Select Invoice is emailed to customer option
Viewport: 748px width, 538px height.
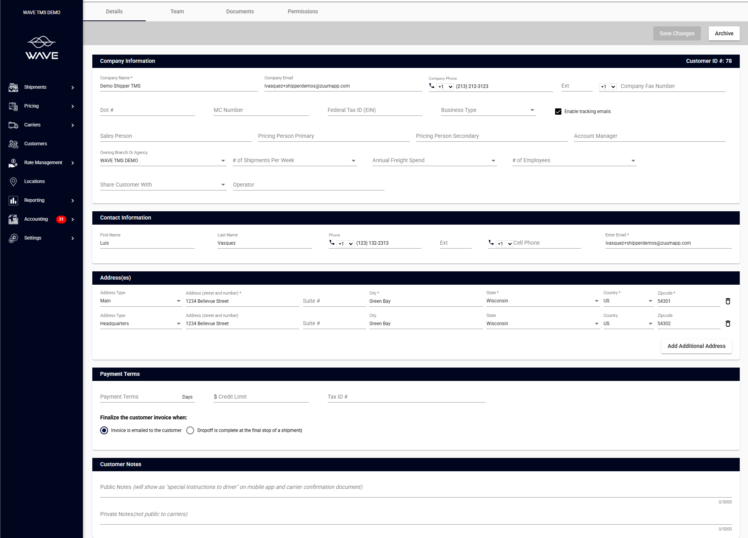tap(104, 430)
